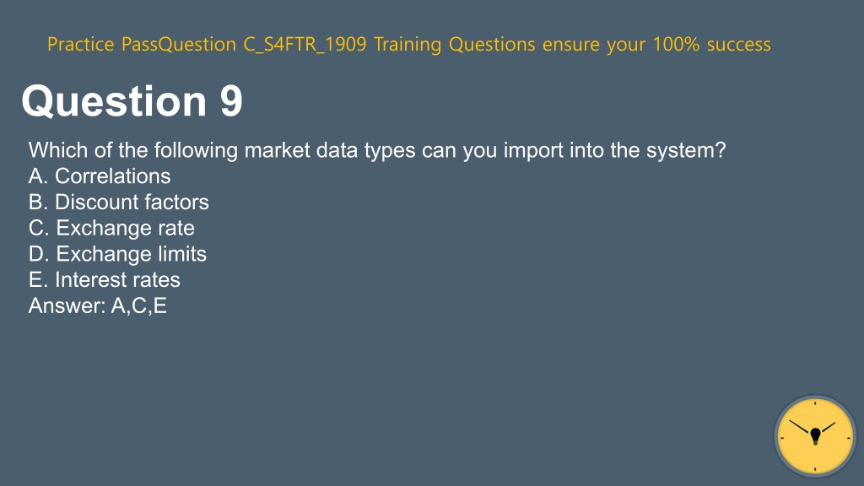Select answer option A. Correlations

[100, 176]
